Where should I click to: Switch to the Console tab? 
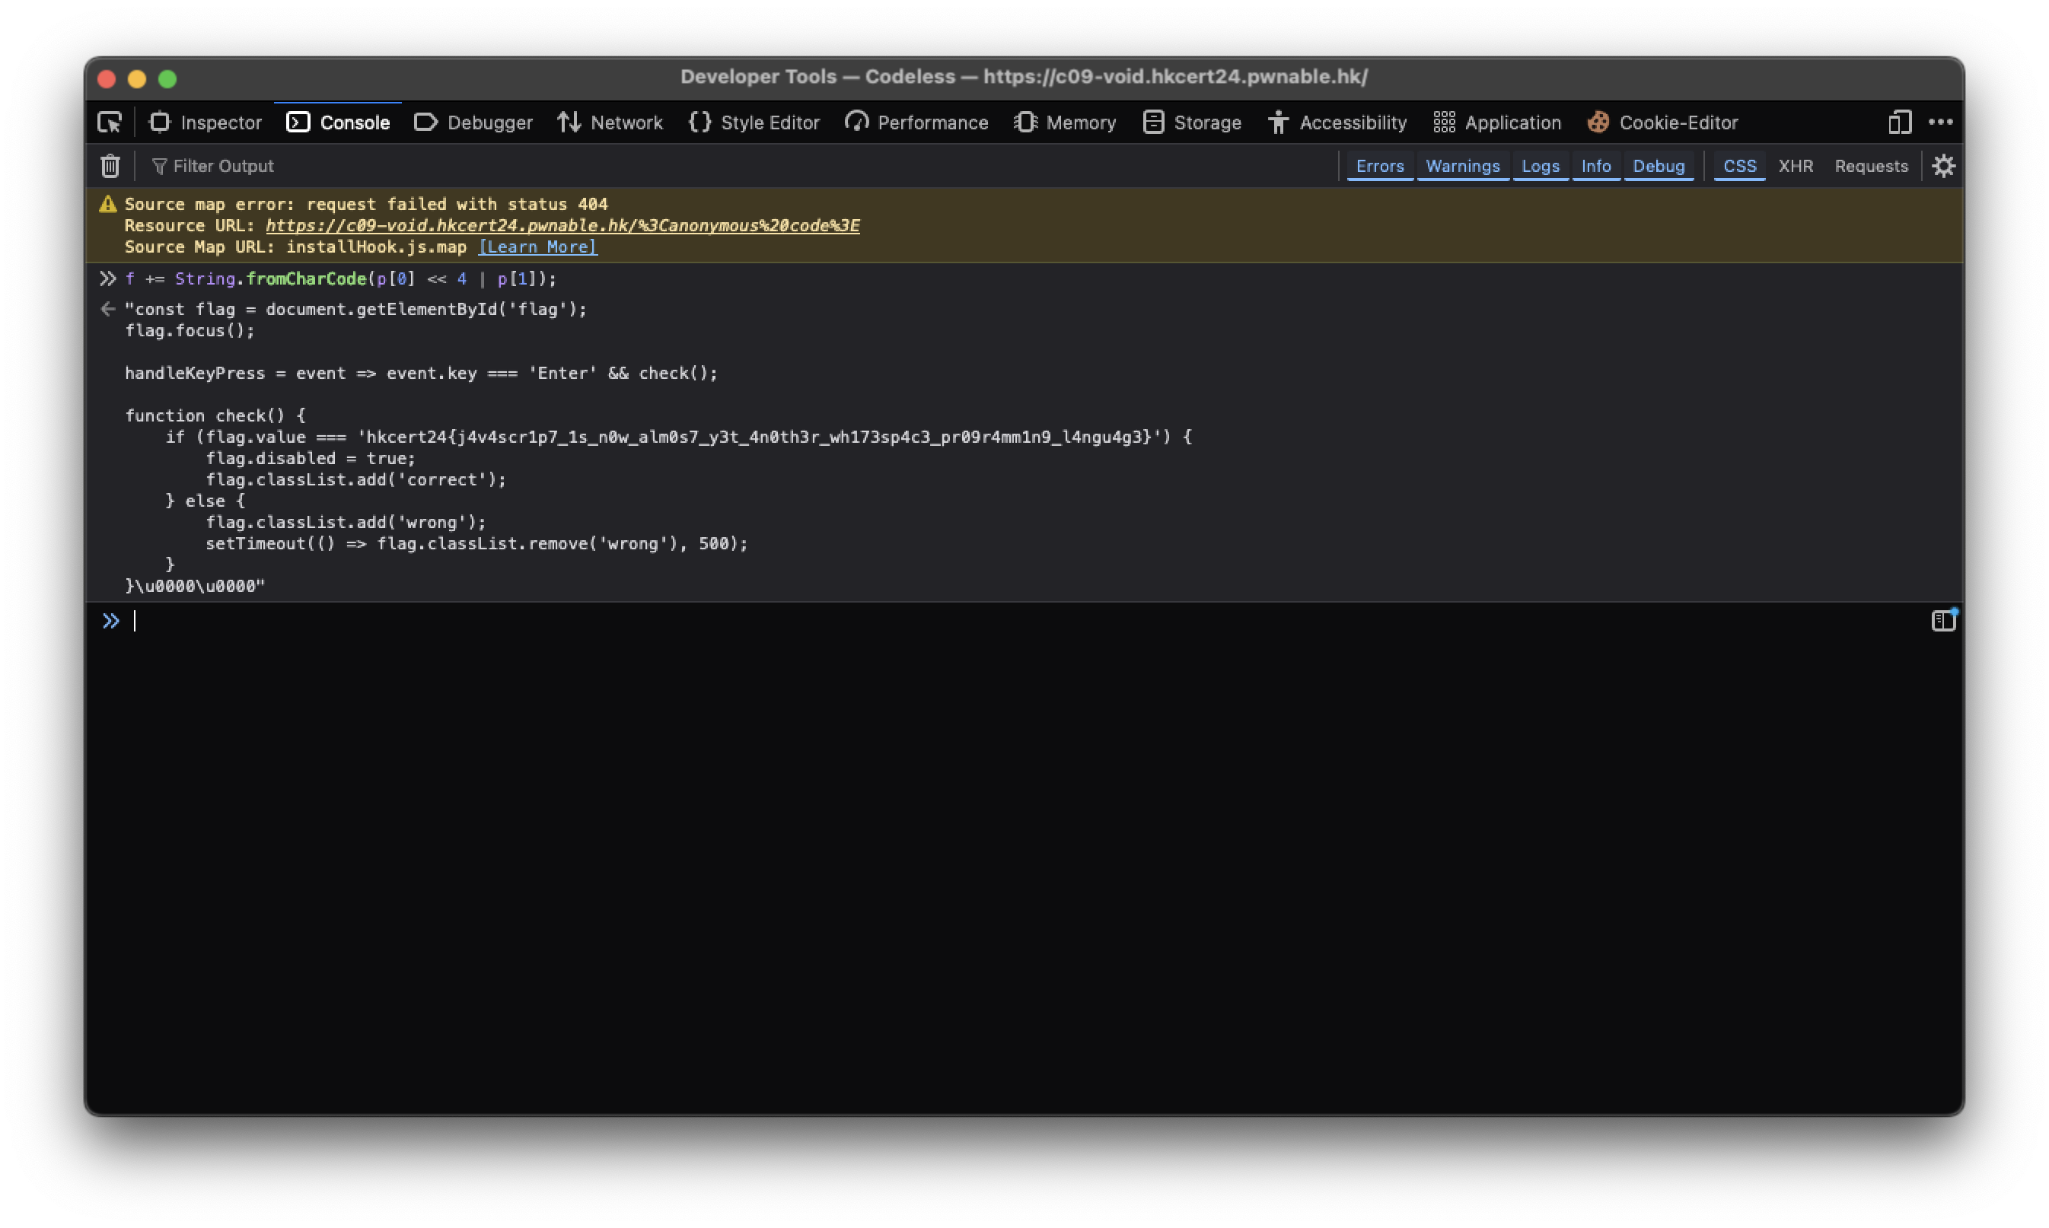[x=338, y=122]
